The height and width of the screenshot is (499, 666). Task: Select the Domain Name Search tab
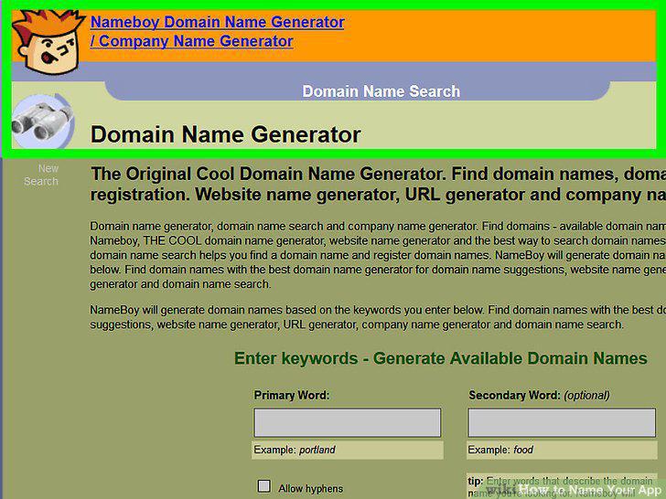[x=381, y=91]
